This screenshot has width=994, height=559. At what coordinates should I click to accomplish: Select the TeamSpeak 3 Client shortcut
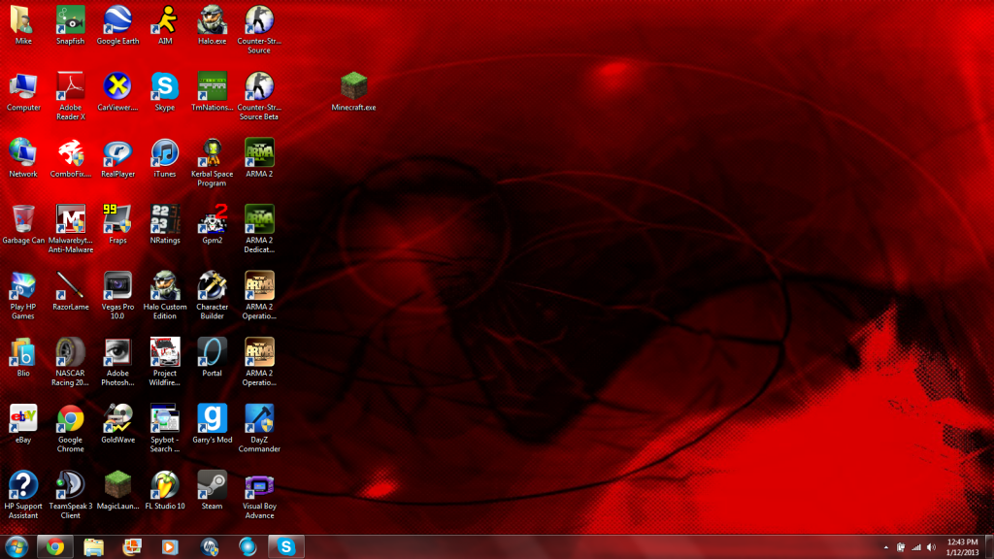point(70,496)
